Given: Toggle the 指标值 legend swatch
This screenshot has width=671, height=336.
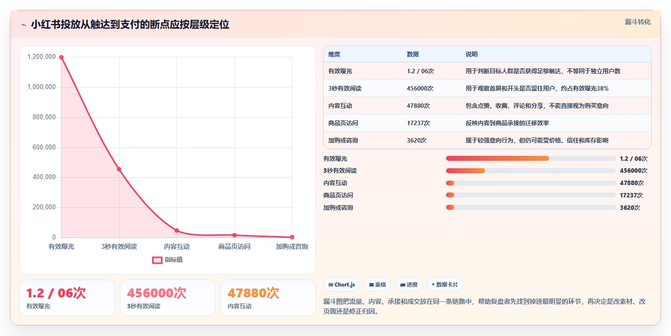Looking at the screenshot, I should [157, 260].
